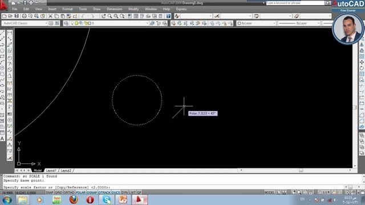The height and width of the screenshot is (205, 365).
Task: Select the Move tool in Modify toolbar
Action: [362, 62]
